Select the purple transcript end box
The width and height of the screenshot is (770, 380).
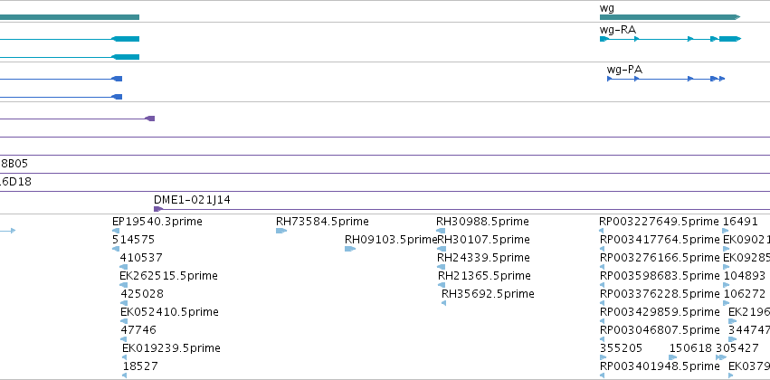(x=150, y=119)
